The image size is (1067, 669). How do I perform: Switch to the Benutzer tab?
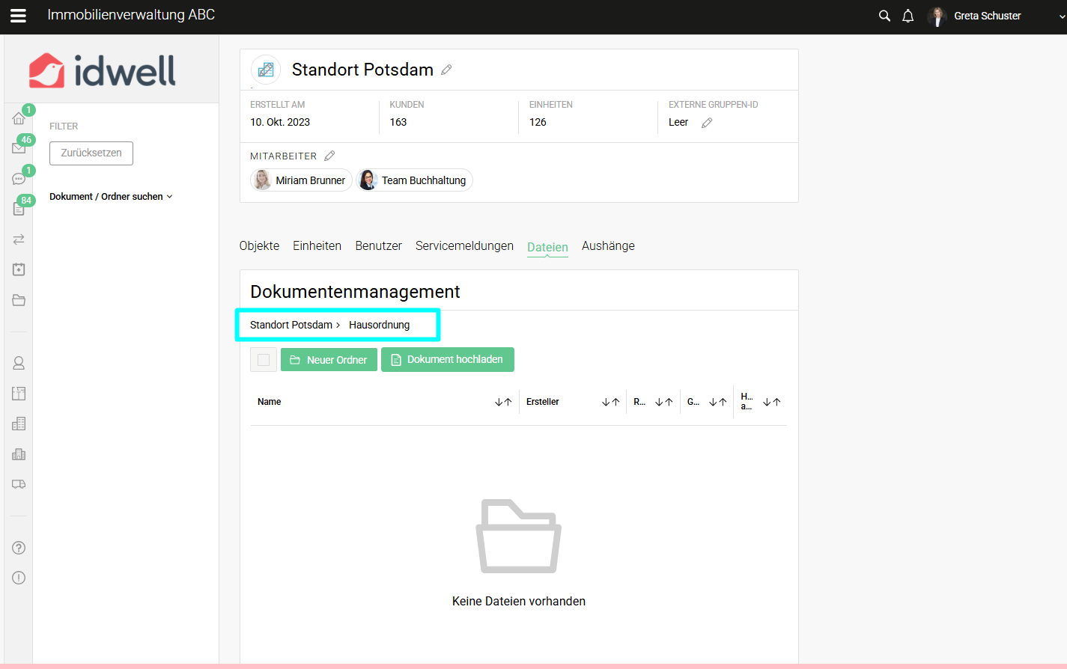(378, 246)
